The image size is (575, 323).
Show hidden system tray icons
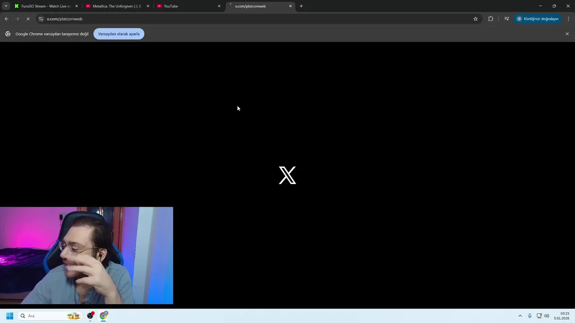[x=520, y=316]
